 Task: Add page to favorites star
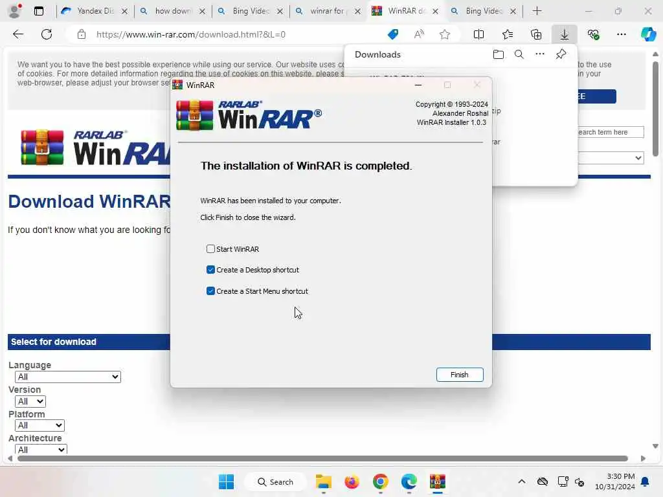[x=445, y=34]
